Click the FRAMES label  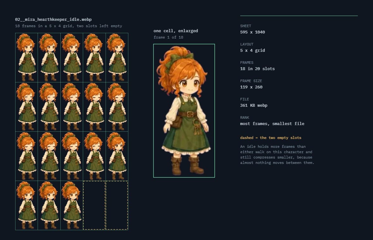pos(247,63)
